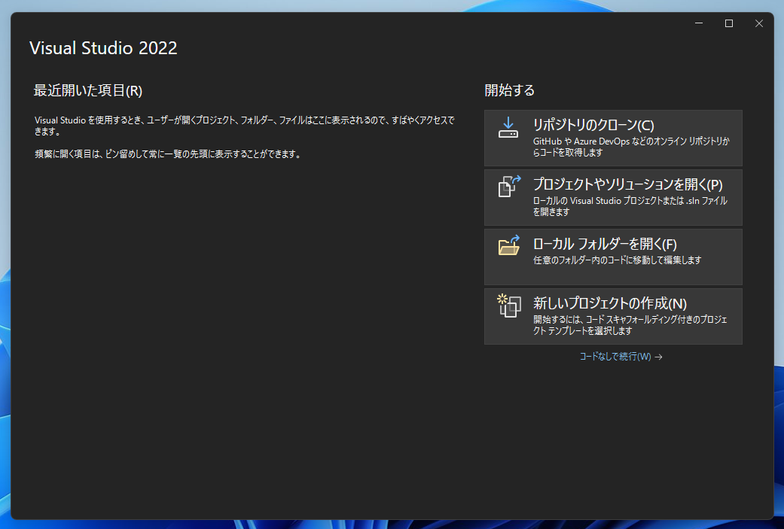The width and height of the screenshot is (784, 529).
Task: Open プロジェクトやソリューションを開く(P)
Action: [x=613, y=196]
